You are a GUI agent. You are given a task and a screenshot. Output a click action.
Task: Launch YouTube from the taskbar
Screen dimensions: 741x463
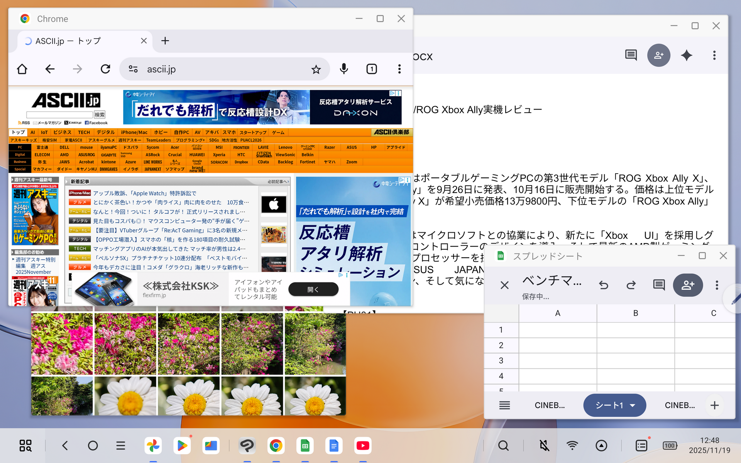(362, 446)
